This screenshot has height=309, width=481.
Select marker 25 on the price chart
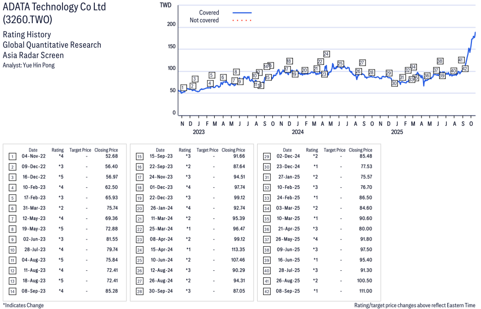(340, 64)
